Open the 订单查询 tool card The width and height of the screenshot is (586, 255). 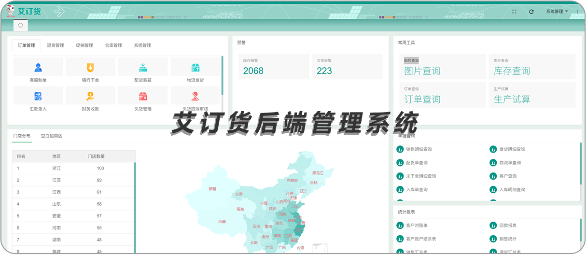tap(443, 95)
